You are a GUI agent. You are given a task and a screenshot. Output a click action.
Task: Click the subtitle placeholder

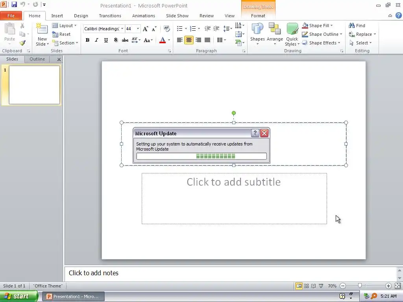click(x=234, y=199)
